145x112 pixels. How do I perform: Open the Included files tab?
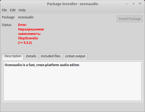coord(51,56)
